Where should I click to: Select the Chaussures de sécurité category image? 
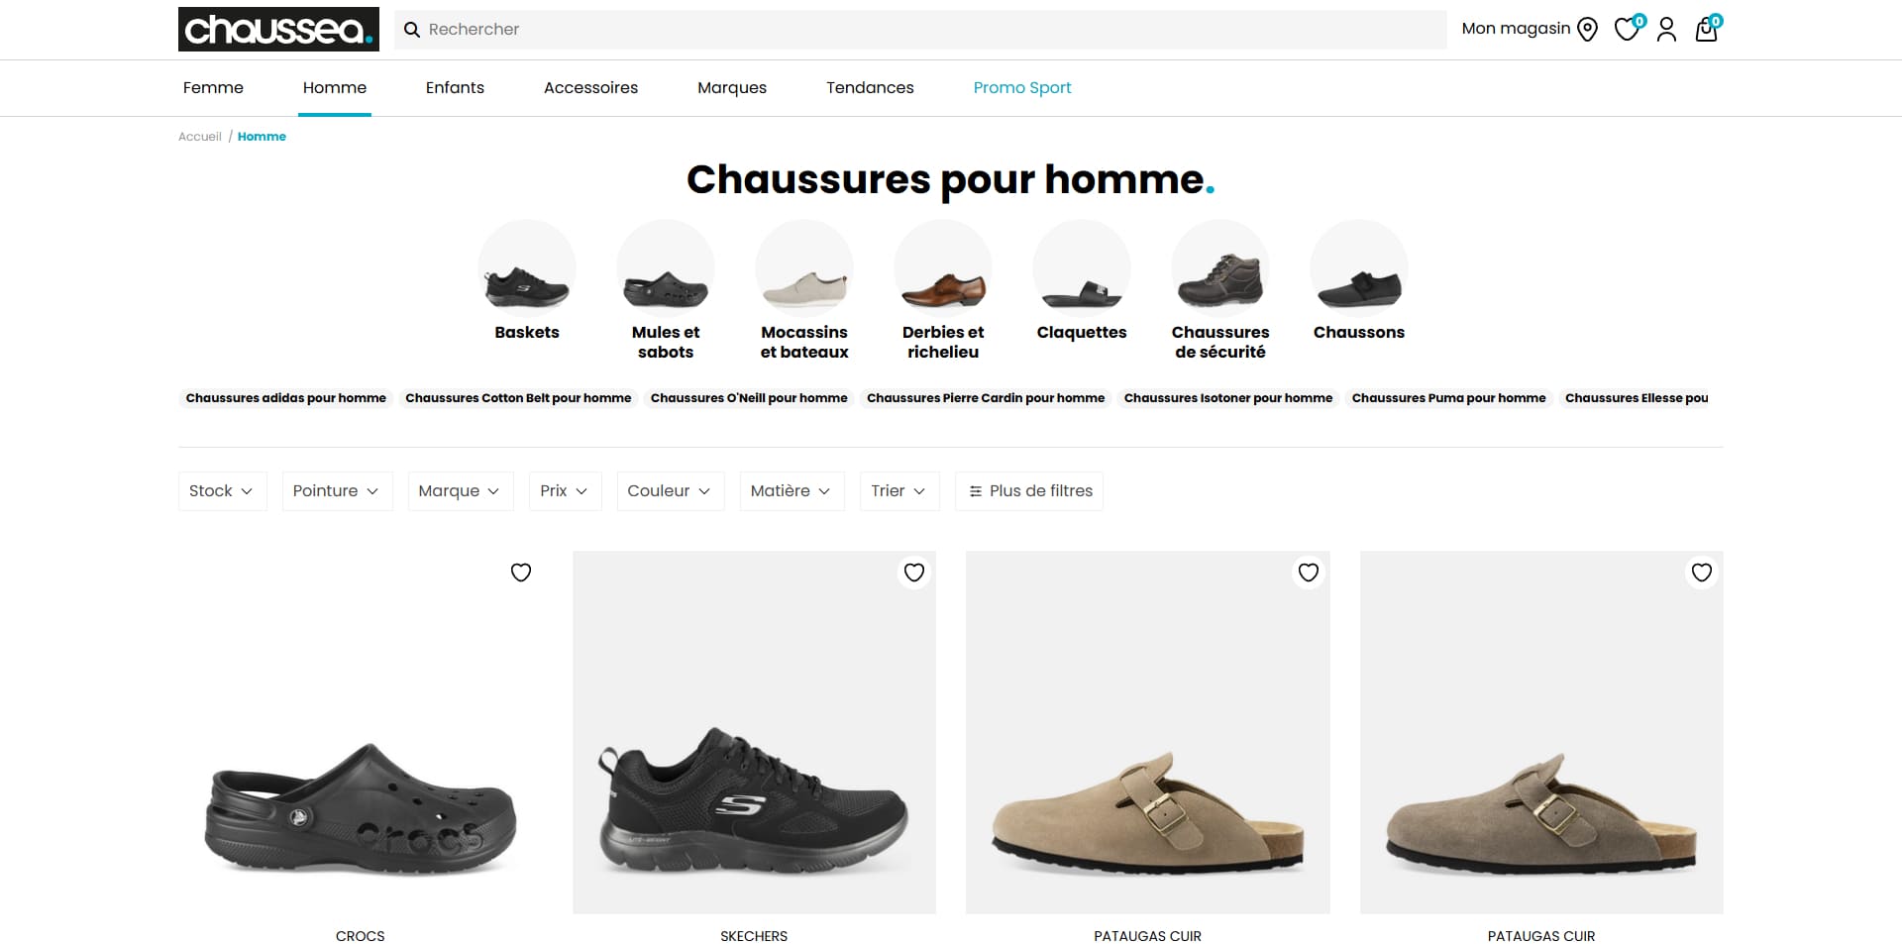1220,268
